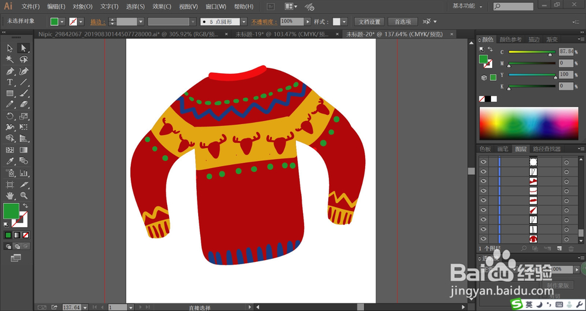Open the 5 点圆形 brush definition dropdown
The height and width of the screenshot is (311, 586).
click(244, 22)
